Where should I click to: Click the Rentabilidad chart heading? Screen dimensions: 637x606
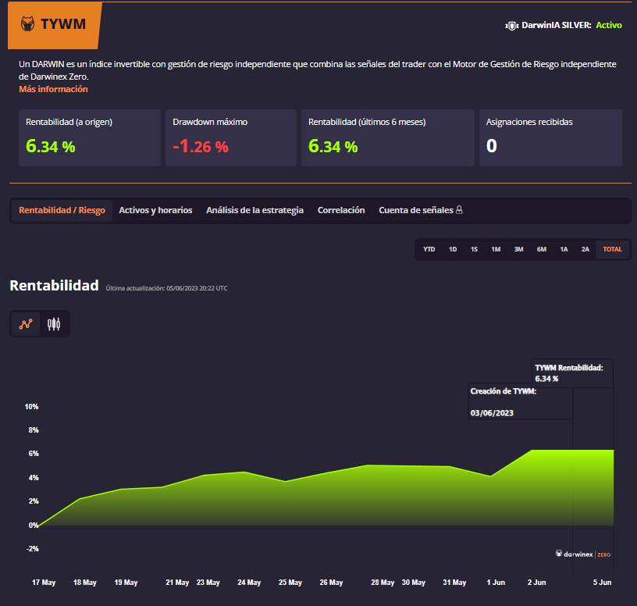point(54,286)
